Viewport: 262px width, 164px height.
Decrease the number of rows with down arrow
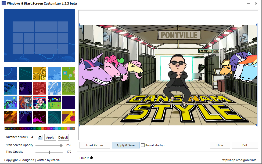coord(40,139)
